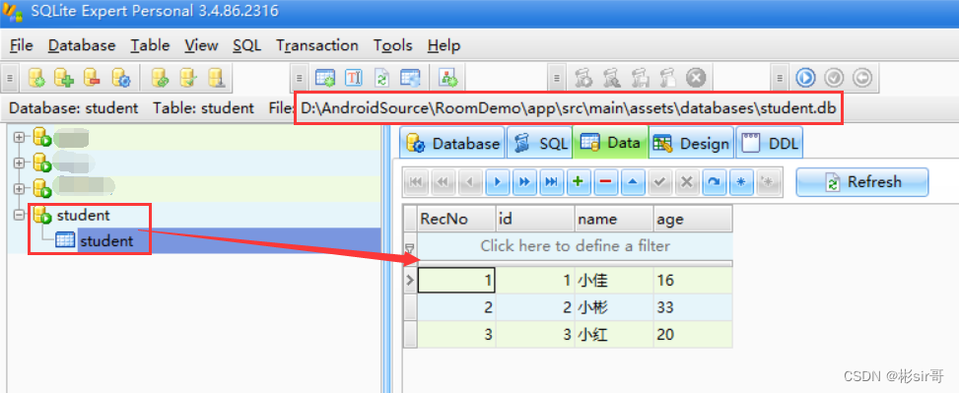This screenshot has height=393, width=959.
Task: Open the View menu
Action: [x=201, y=45]
